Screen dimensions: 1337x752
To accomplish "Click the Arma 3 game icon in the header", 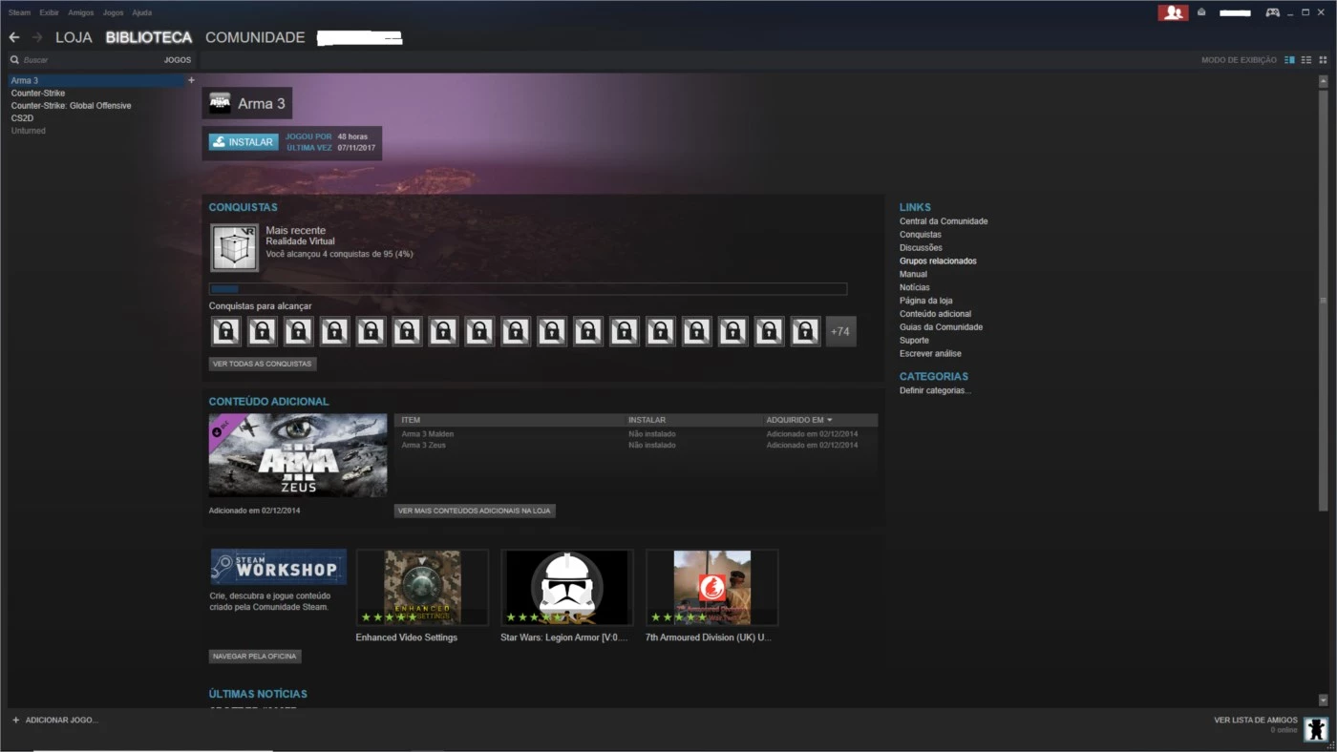I will point(220,103).
